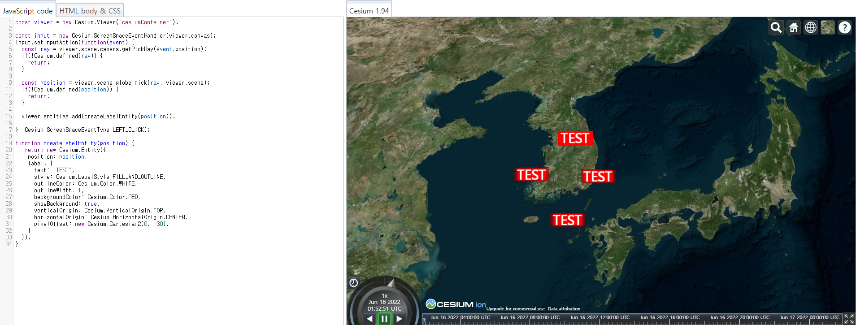Screen dimensions: 856x325
Task: Click the Home view button
Action: point(794,28)
